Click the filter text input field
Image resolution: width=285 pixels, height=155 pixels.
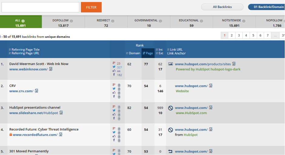tap(41, 7)
